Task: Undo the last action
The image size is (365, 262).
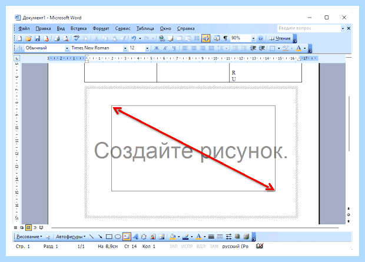Action: [x=134, y=38]
